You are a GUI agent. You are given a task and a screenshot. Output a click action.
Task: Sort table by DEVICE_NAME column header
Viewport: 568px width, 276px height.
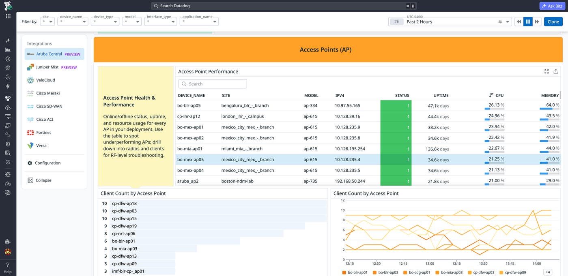coord(191,96)
